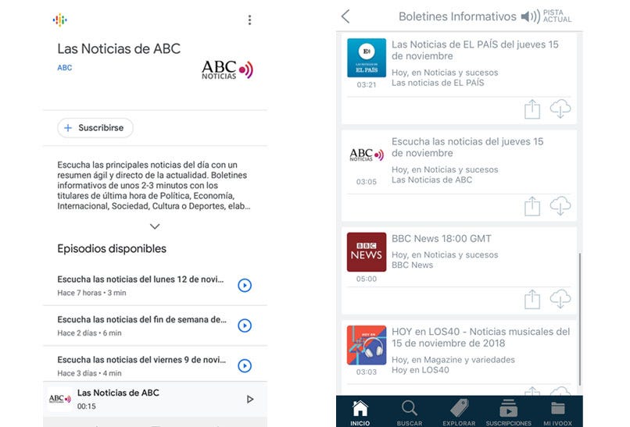Tap the Suscribirse button
The width and height of the screenshot is (630, 427).
coord(95,127)
